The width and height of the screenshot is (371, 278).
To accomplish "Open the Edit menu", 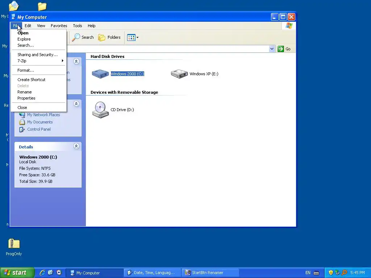I will pos(28,26).
